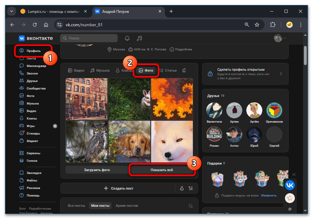
Task: Click the Изменить link under gifts
Action: point(269,196)
